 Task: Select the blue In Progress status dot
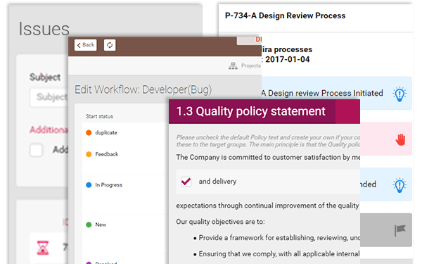pyautogui.click(x=89, y=184)
